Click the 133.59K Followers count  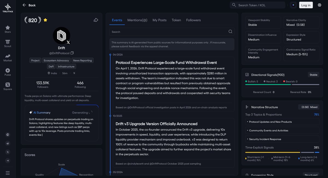click(x=43, y=84)
